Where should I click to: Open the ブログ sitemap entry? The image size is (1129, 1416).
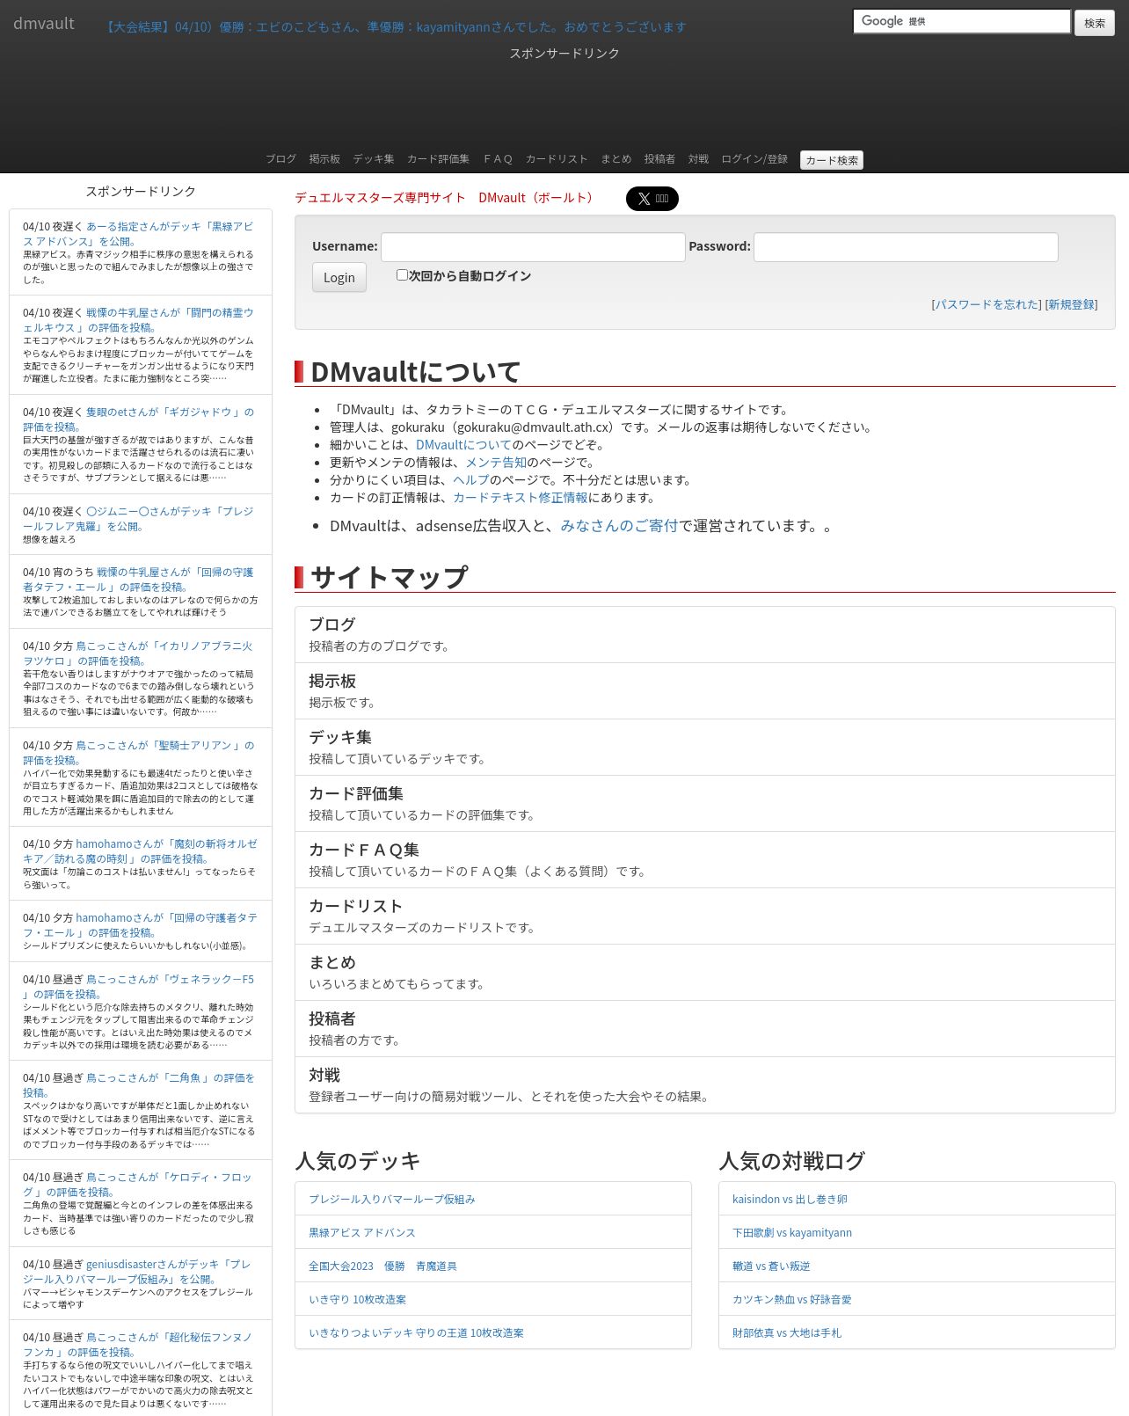(x=705, y=634)
